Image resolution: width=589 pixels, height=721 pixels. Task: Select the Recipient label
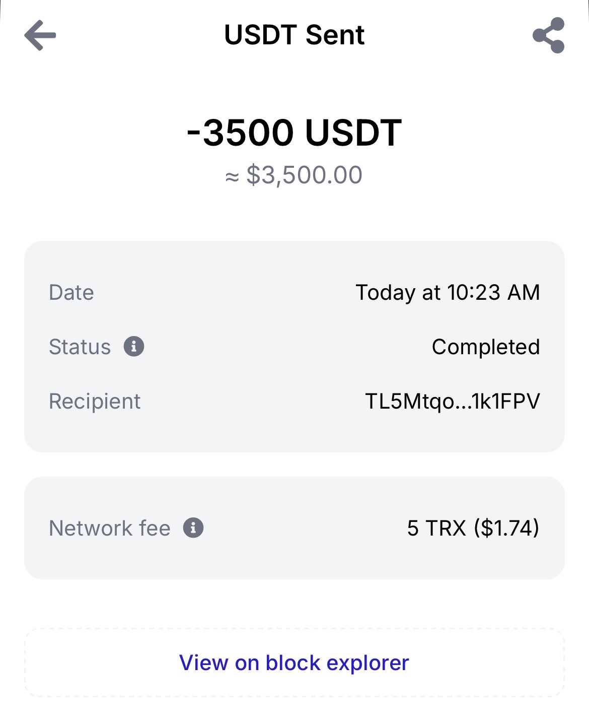click(95, 402)
